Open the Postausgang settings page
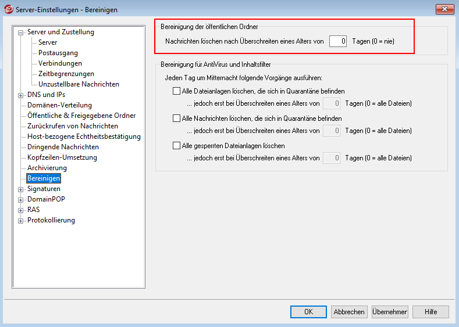The height and width of the screenshot is (327, 459). pyautogui.click(x=58, y=53)
